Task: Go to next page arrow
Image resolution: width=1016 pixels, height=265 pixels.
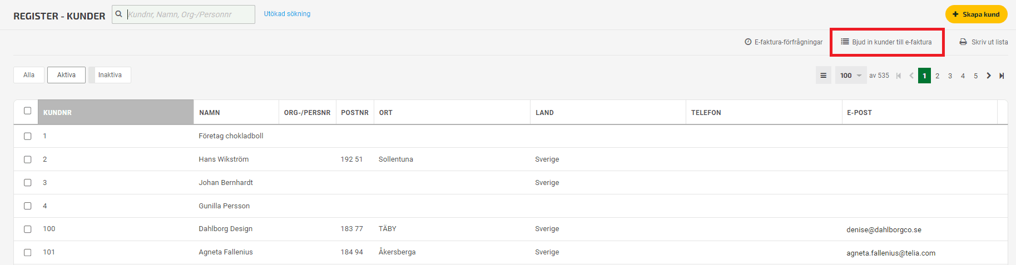Action: (x=989, y=76)
